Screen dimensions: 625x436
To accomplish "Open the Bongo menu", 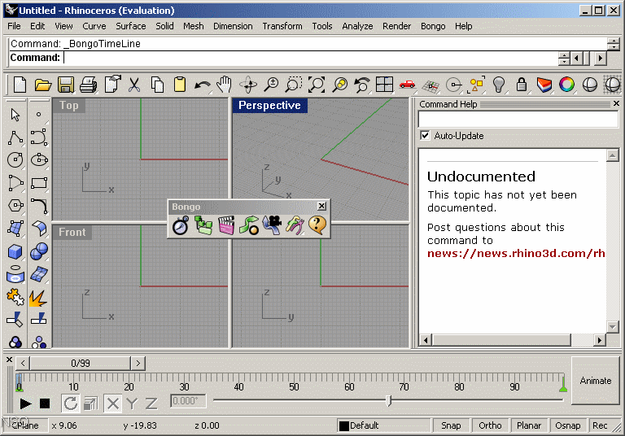I will pos(433,26).
